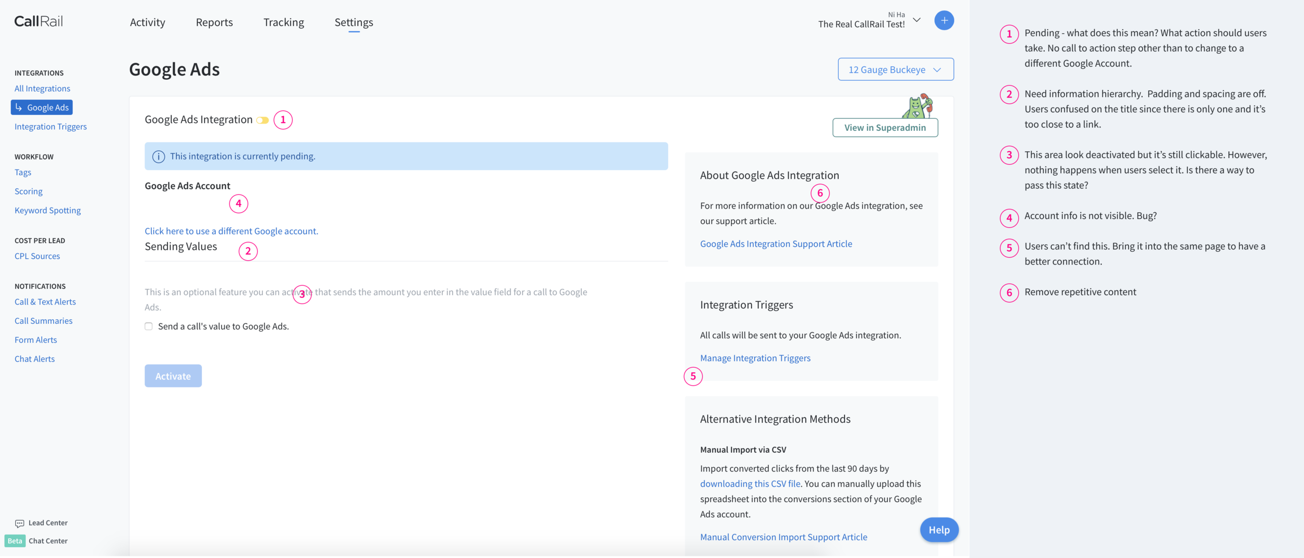Click the info icon in pending banner
The height and width of the screenshot is (558, 1304).
pos(159,156)
